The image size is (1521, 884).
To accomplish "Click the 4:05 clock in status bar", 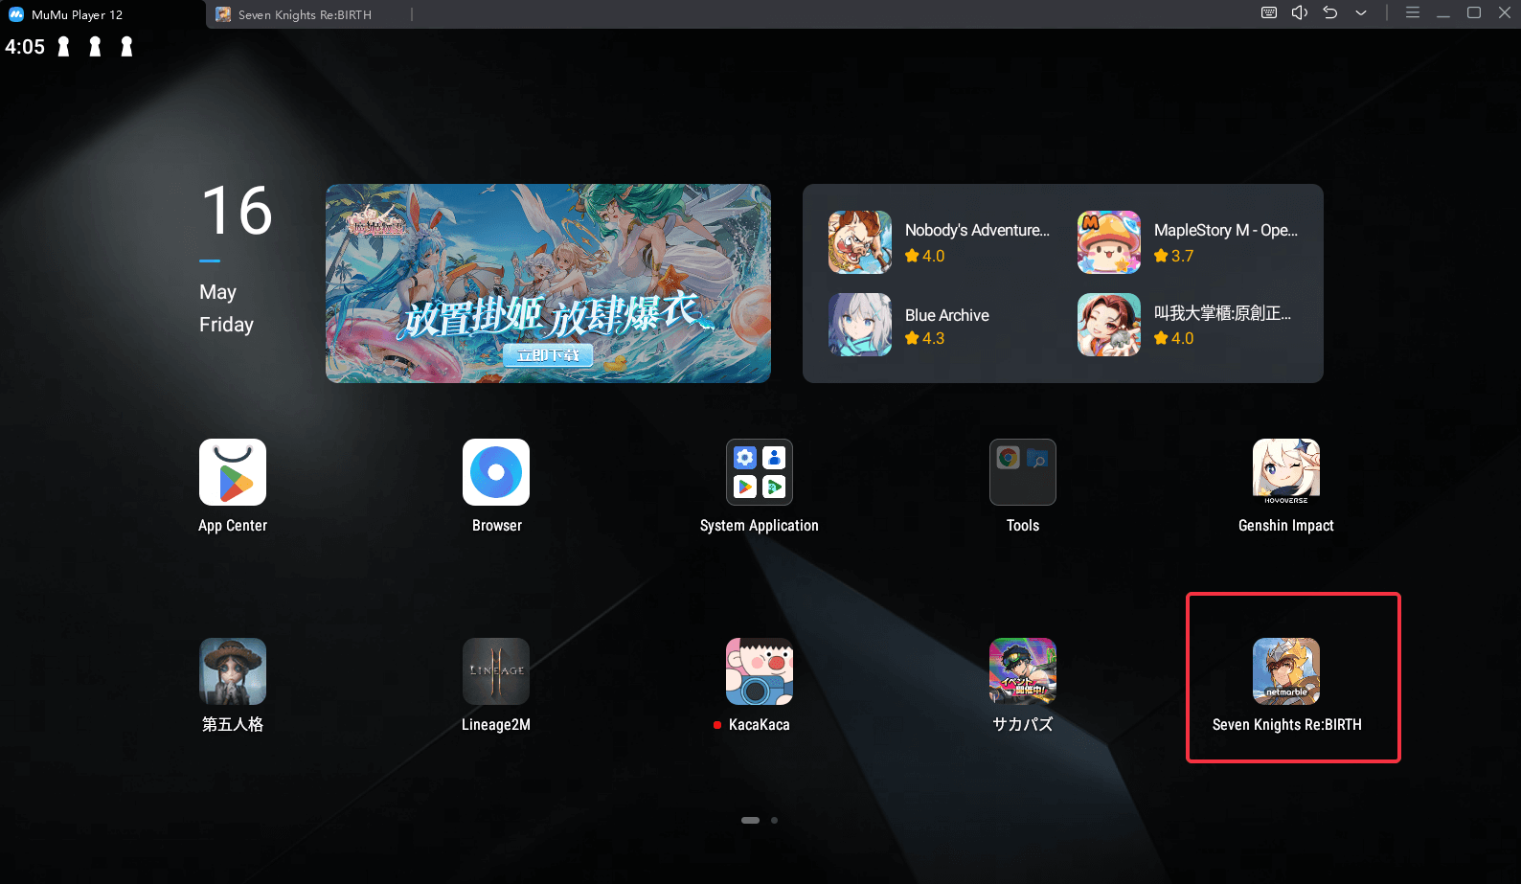I will tap(25, 47).
